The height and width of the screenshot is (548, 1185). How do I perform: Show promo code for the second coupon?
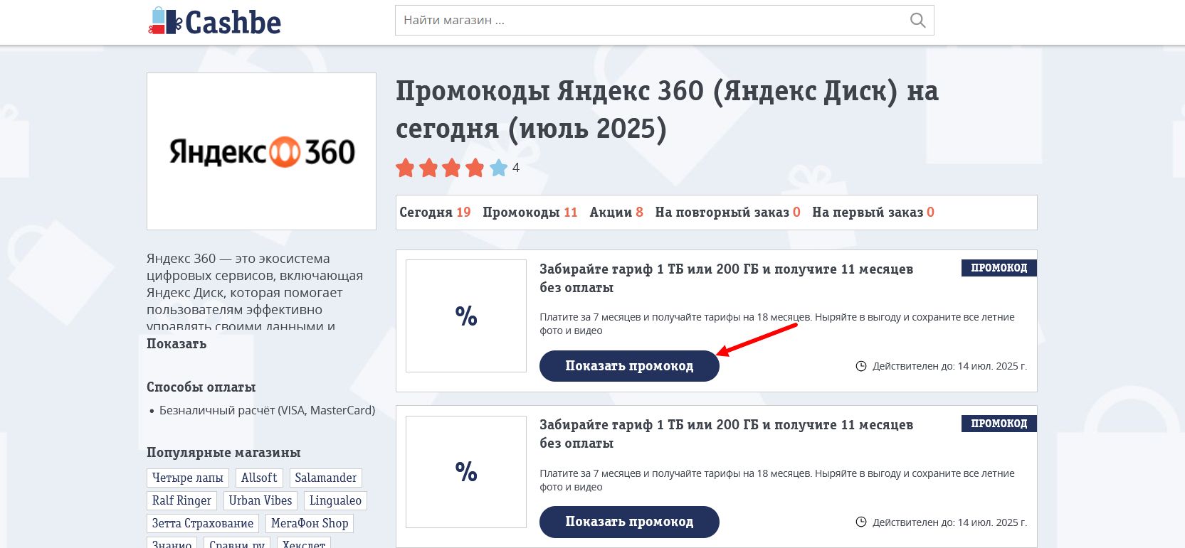[629, 522]
